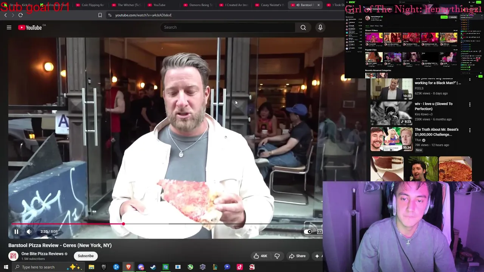Open Discord from taskbar

[141, 267]
